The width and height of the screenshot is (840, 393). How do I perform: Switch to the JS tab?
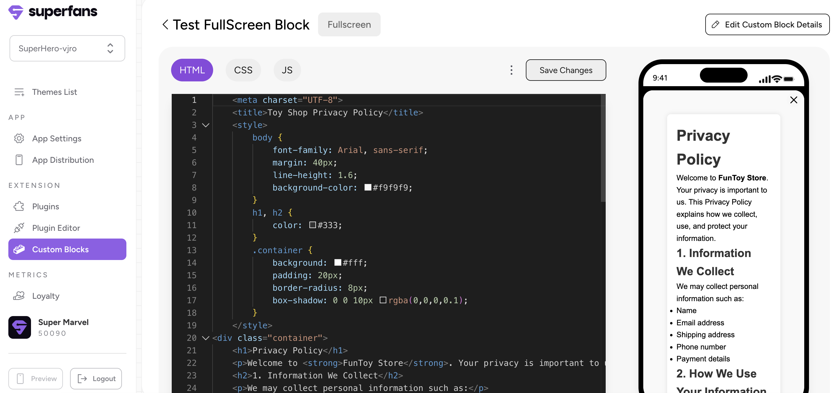click(287, 70)
